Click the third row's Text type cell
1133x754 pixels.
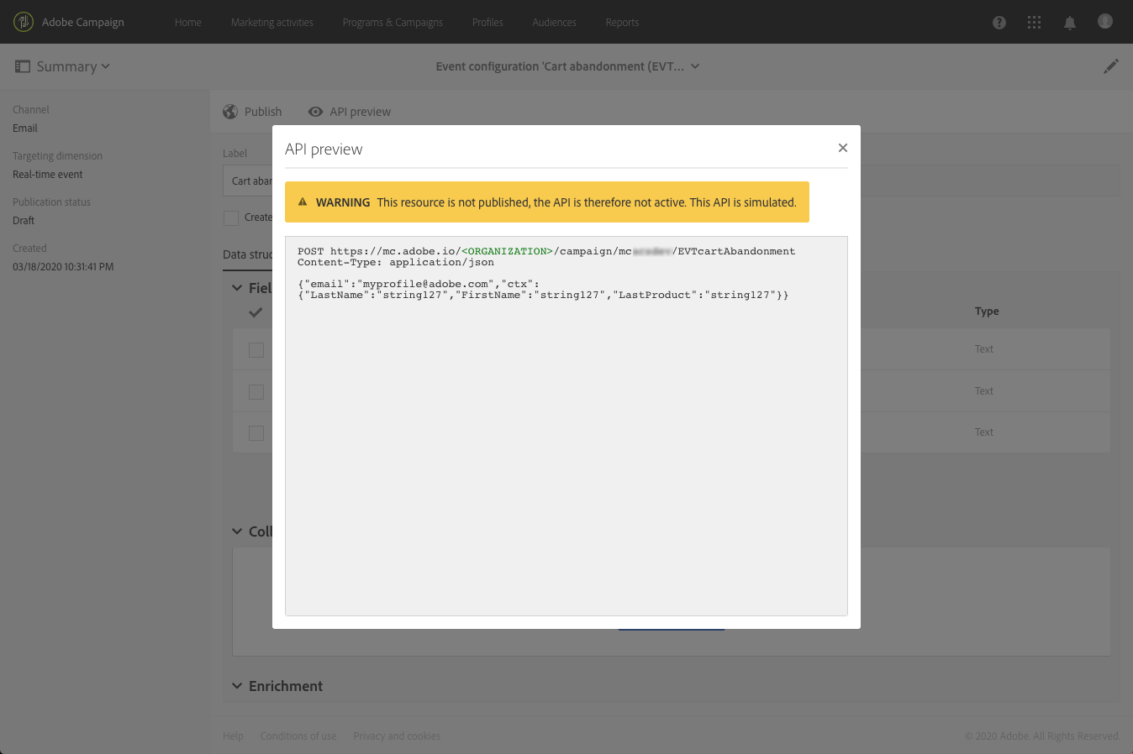pyautogui.click(x=984, y=432)
